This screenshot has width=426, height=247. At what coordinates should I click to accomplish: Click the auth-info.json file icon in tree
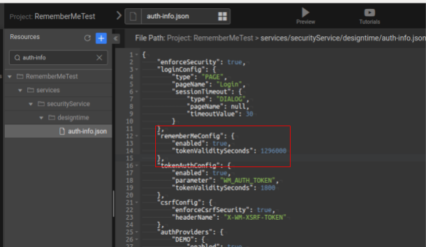point(62,131)
